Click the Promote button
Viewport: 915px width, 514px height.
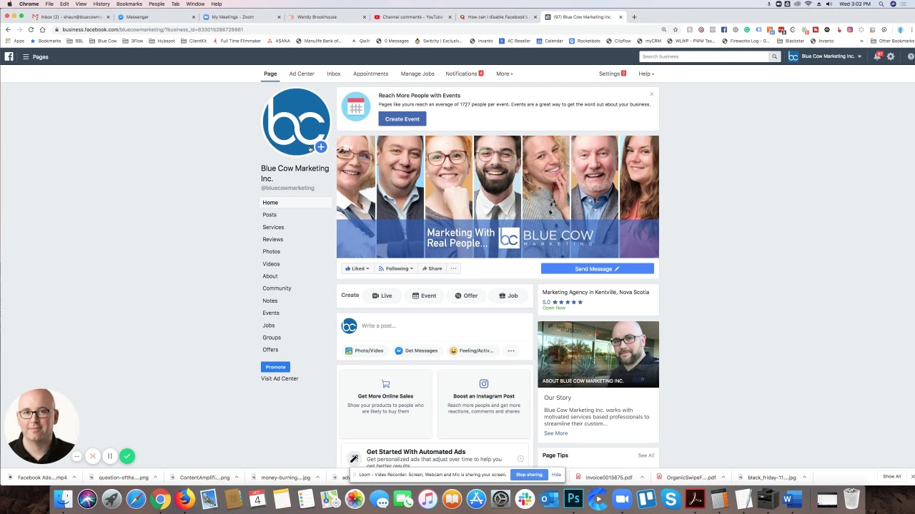tap(275, 367)
